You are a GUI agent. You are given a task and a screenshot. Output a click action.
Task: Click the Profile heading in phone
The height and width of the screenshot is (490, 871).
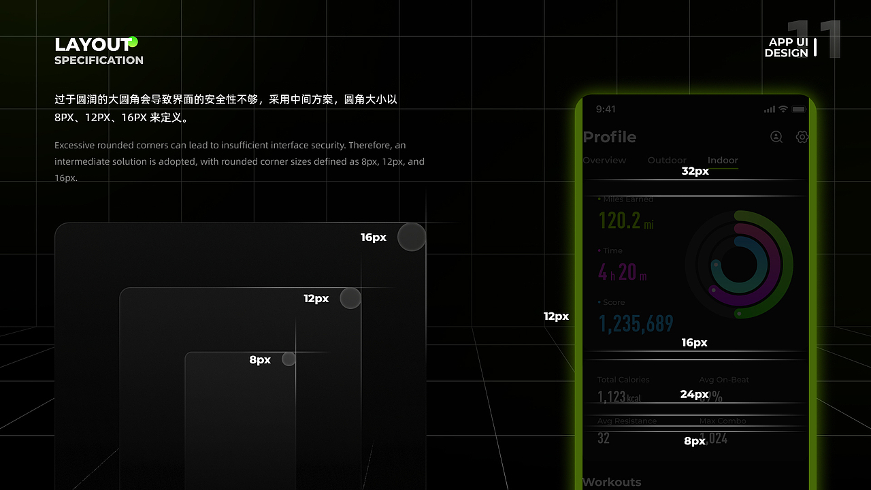point(610,137)
